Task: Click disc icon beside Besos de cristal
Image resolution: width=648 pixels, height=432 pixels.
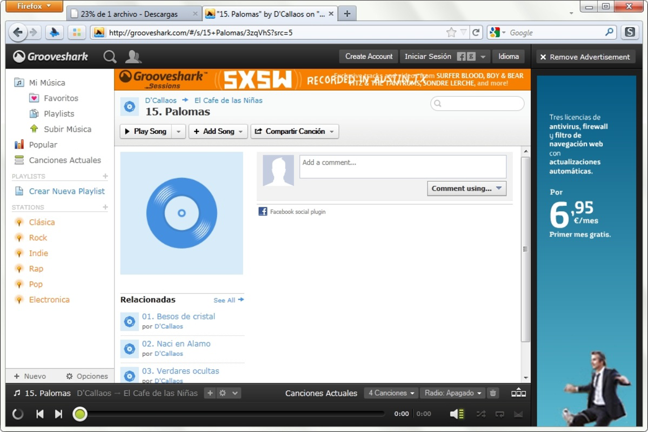Action: pos(129,322)
